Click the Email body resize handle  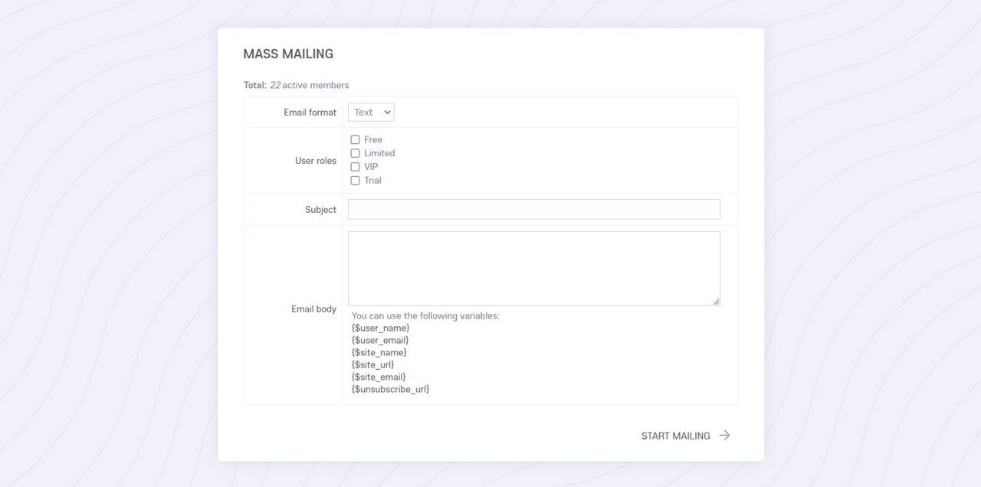717,302
